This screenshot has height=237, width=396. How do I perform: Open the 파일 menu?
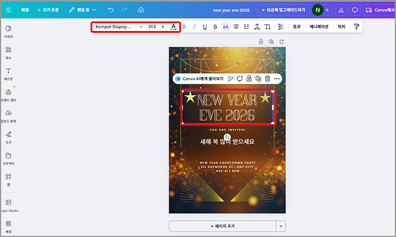[25, 10]
